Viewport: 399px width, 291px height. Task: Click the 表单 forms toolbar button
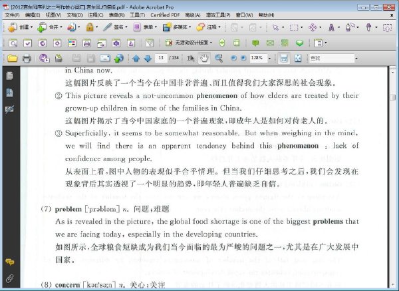tap(143, 27)
